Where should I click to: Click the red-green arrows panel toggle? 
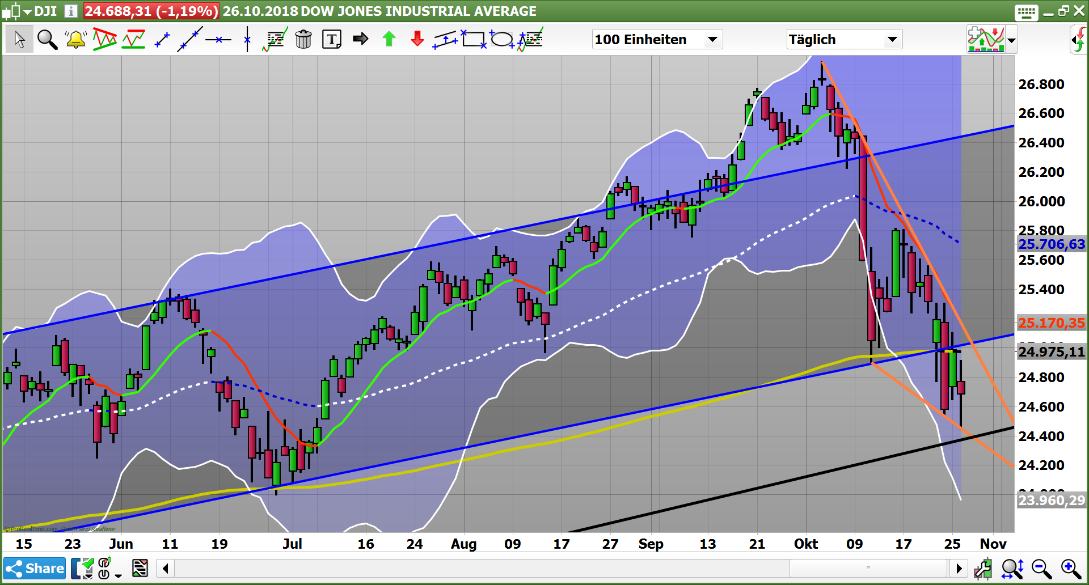click(x=1079, y=39)
